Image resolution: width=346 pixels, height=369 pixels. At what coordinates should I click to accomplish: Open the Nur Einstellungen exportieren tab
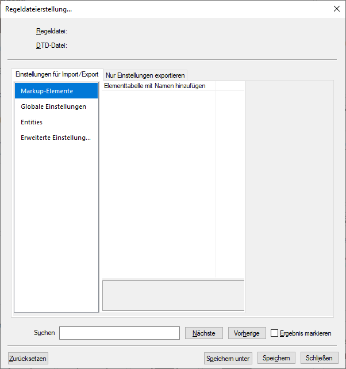pyautogui.click(x=145, y=75)
